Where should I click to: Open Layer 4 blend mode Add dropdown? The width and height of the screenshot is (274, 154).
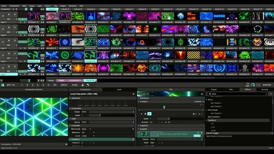pos(12,32)
